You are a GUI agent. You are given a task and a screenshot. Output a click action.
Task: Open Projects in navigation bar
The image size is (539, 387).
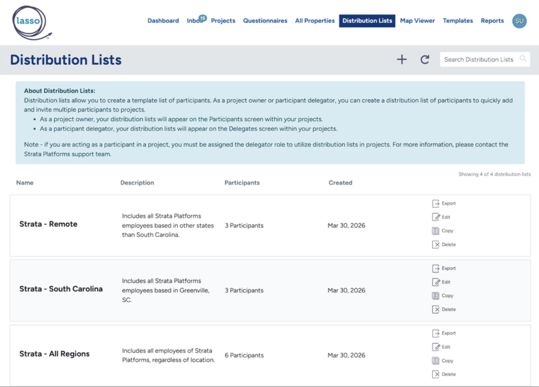pyautogui.click(x=223, y=20)
